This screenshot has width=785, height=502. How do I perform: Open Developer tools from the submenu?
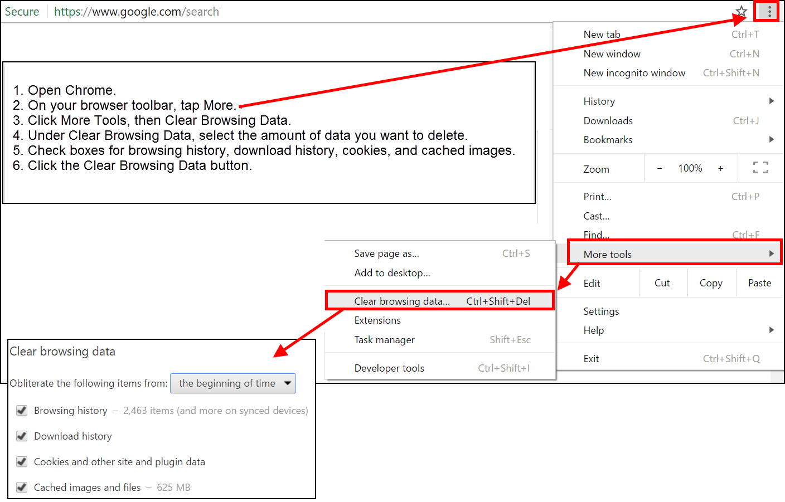pos(389,368)
